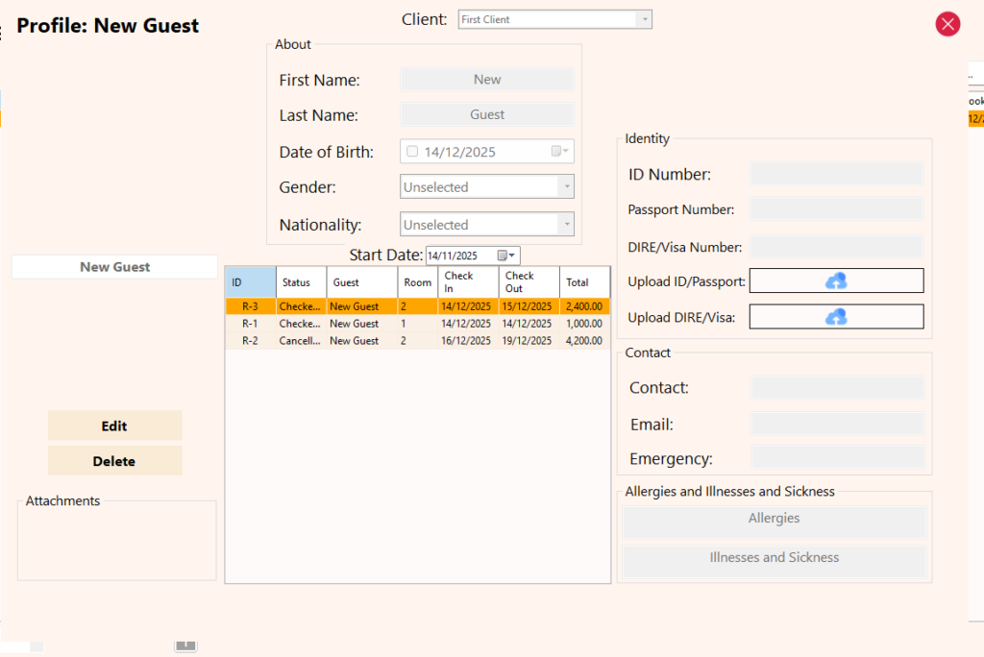Select the New Guest list entry
The image size is (984, 657).
tap(114, 267)
